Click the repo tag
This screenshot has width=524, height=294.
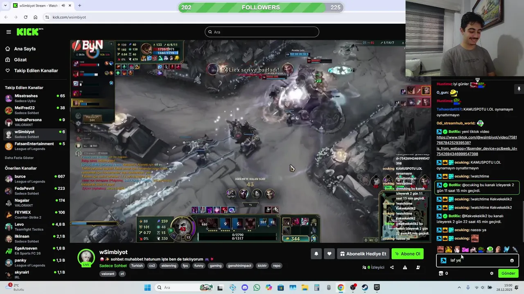(277, 265)
